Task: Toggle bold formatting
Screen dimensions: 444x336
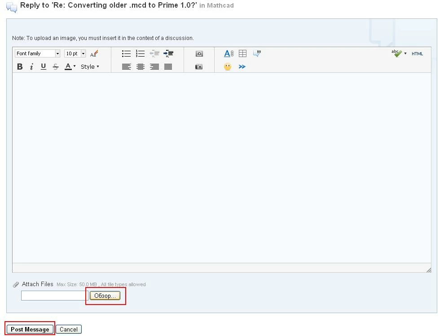Action: (20, 66)
